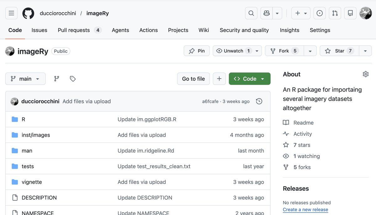The width and height of the screenshot is (376, 215).
Task: View tags via the tag icon
Action: 73,79
